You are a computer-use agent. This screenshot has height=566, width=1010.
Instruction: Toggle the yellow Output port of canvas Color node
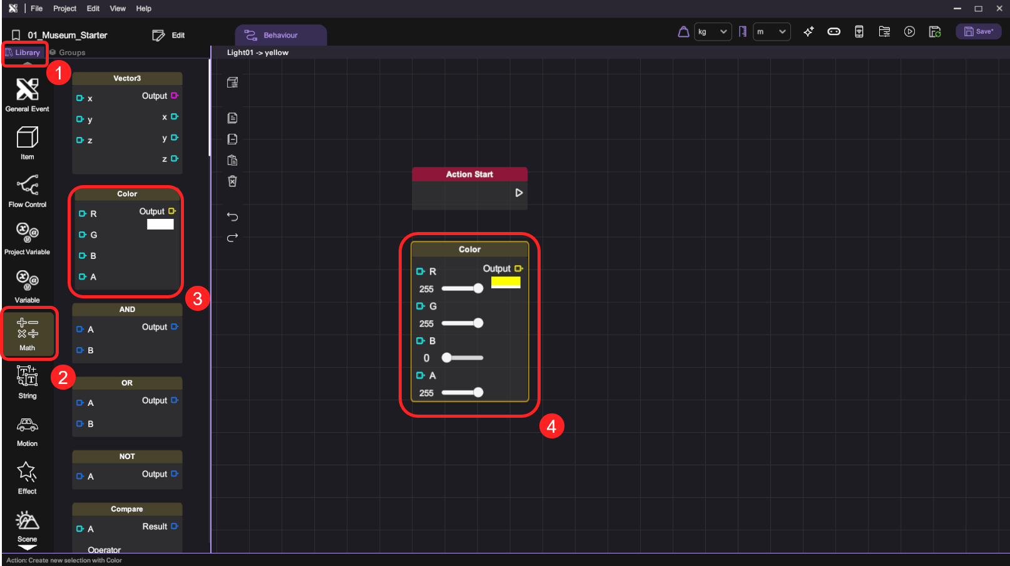tap(518, 268)
